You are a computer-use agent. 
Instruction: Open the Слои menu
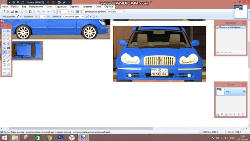pos(50,7)
